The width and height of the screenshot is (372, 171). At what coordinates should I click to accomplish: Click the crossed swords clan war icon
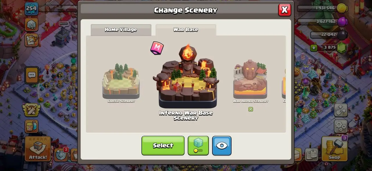(31, 110)
